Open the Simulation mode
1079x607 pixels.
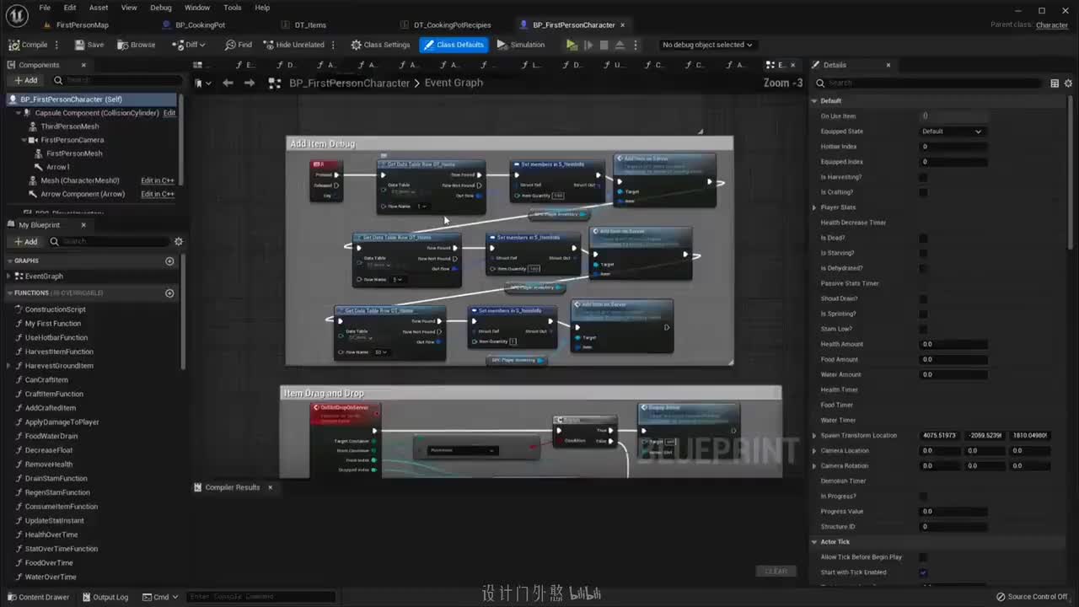tap(521, 45)
